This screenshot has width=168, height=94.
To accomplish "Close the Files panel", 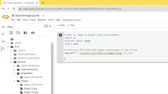I will click(x=50, y=26).
